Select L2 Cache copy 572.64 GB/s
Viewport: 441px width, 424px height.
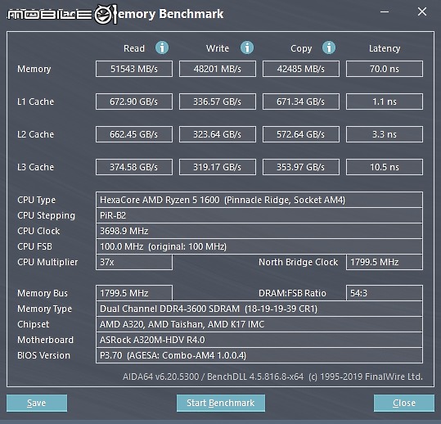point(301,134)
